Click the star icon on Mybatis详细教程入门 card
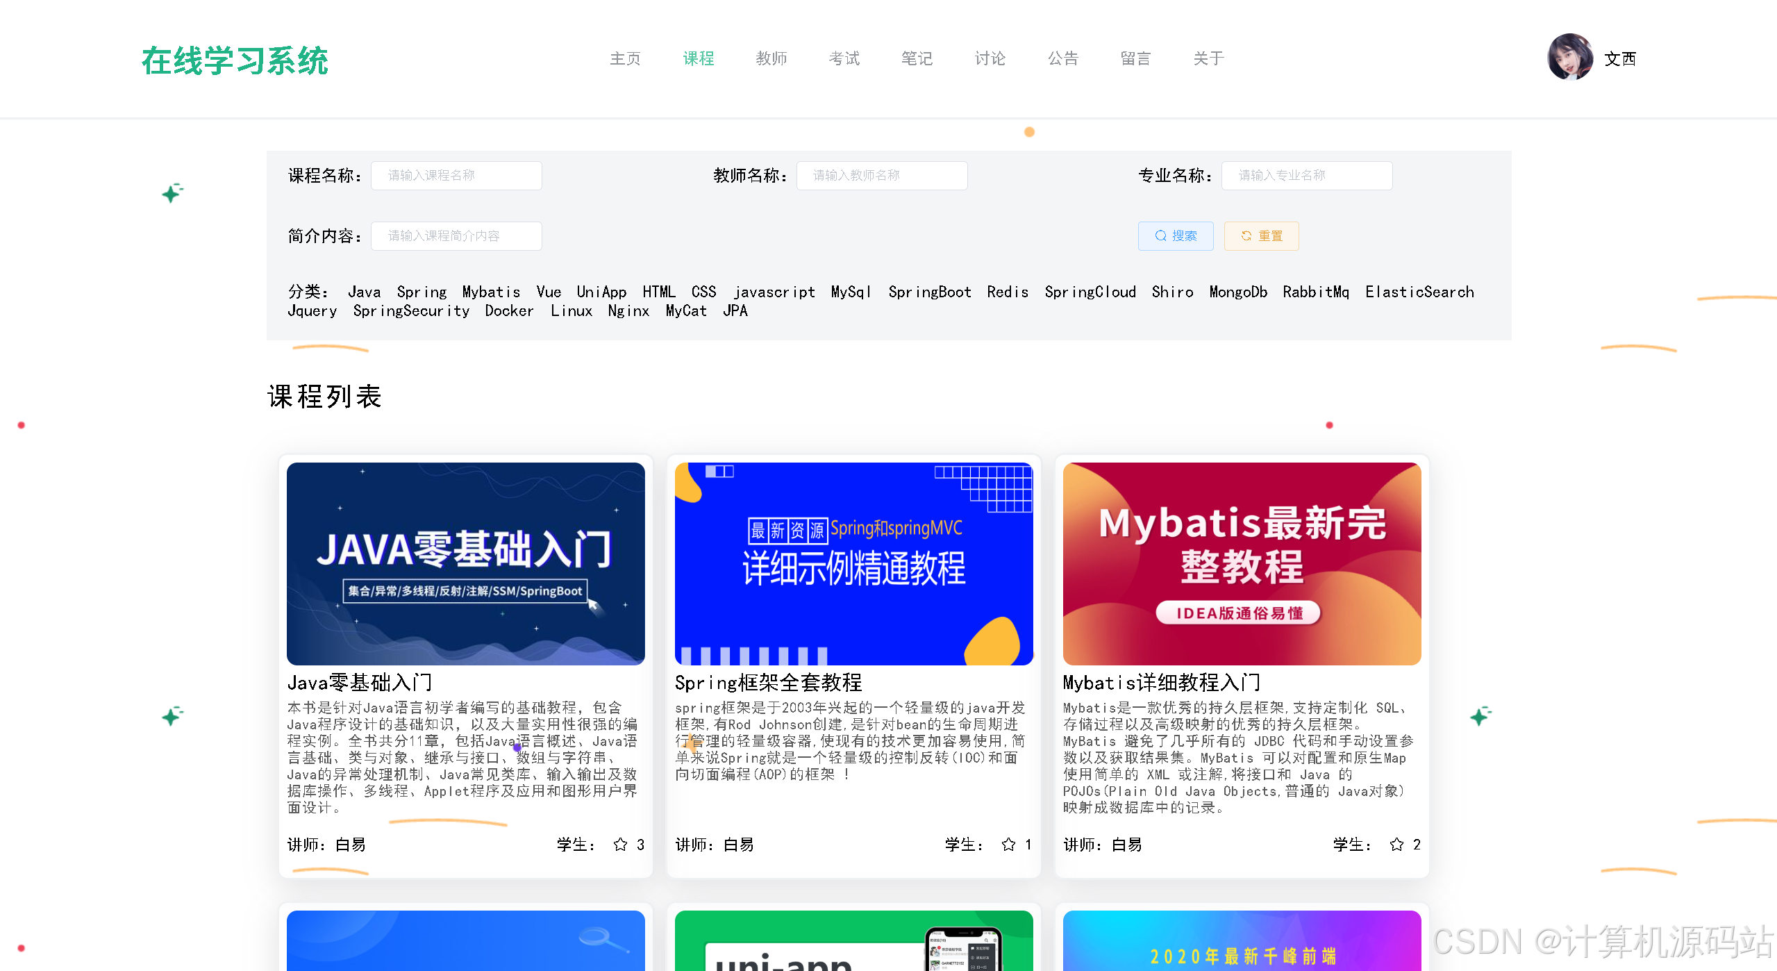 (x=1395, y=845)
